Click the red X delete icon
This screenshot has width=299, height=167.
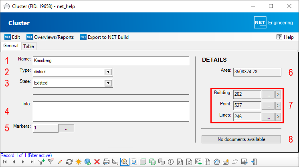[97, 162]
